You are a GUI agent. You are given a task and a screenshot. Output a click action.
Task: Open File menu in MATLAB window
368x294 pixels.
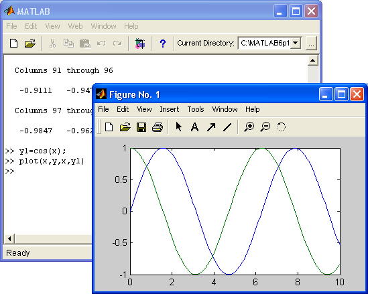[x=11, y=26]
